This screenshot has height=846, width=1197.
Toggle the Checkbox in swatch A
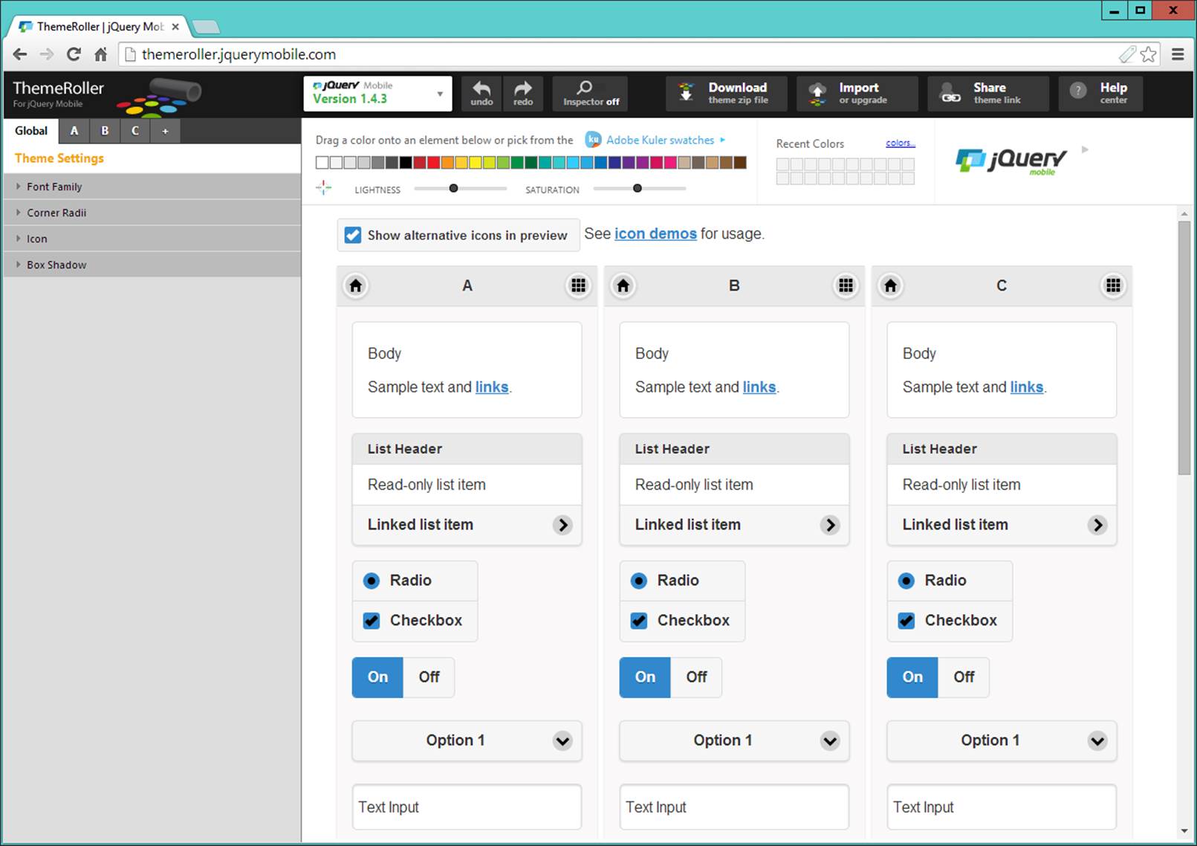(372, 621)
